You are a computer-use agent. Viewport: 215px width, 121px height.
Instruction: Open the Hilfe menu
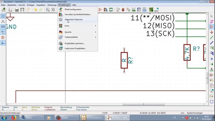point(74,5)
